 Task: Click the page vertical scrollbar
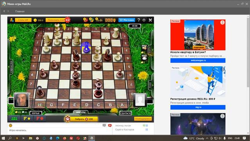tap(248, 53)
